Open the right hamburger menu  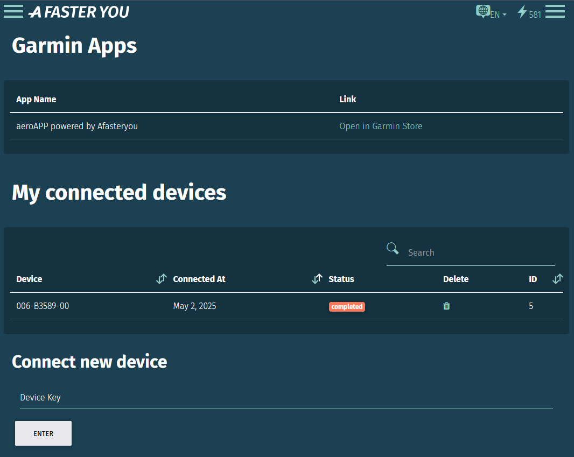555,11
